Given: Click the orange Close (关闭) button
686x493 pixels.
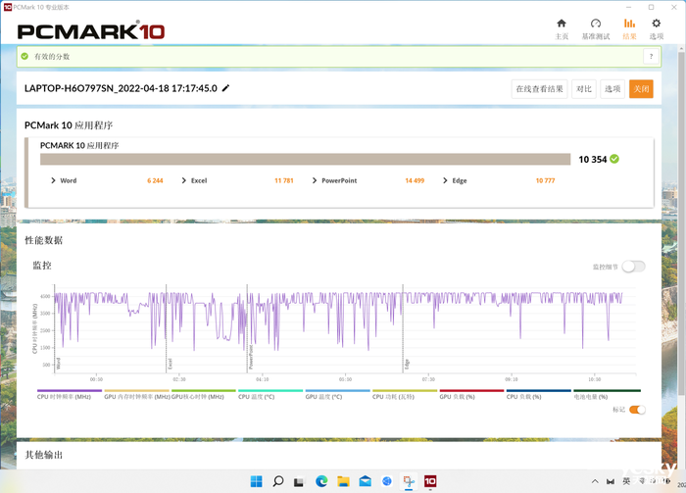Looking at the screenshot, I should [x=641, y=89].
